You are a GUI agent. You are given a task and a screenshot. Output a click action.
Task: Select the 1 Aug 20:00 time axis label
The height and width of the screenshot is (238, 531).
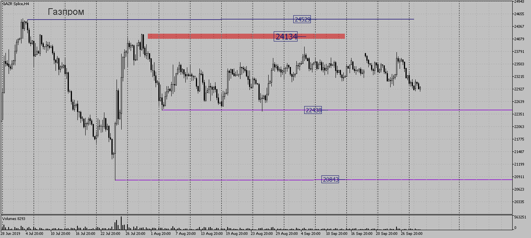coord(160,233)
